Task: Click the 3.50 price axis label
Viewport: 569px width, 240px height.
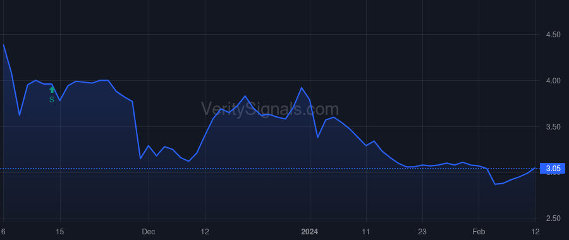Action: [553, 126]
